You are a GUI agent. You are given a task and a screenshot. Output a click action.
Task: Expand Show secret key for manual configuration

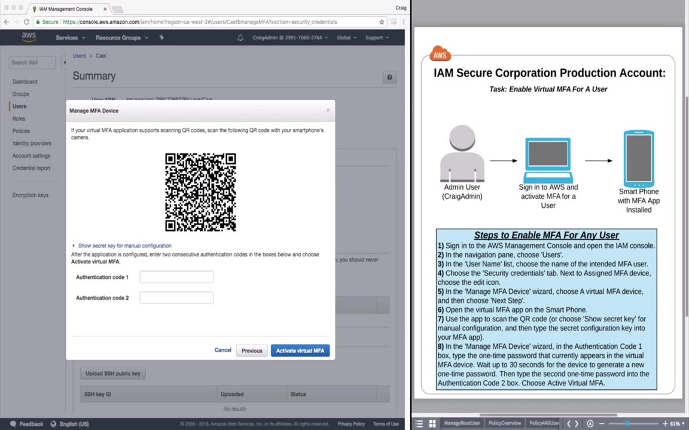(122, 245)
